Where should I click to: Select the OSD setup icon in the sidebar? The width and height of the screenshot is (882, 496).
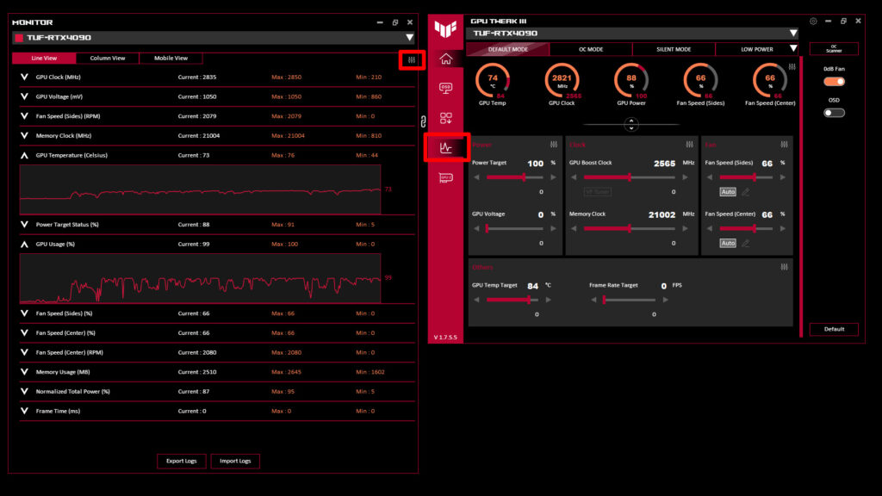pyautogui.click(x=446, y=90)
